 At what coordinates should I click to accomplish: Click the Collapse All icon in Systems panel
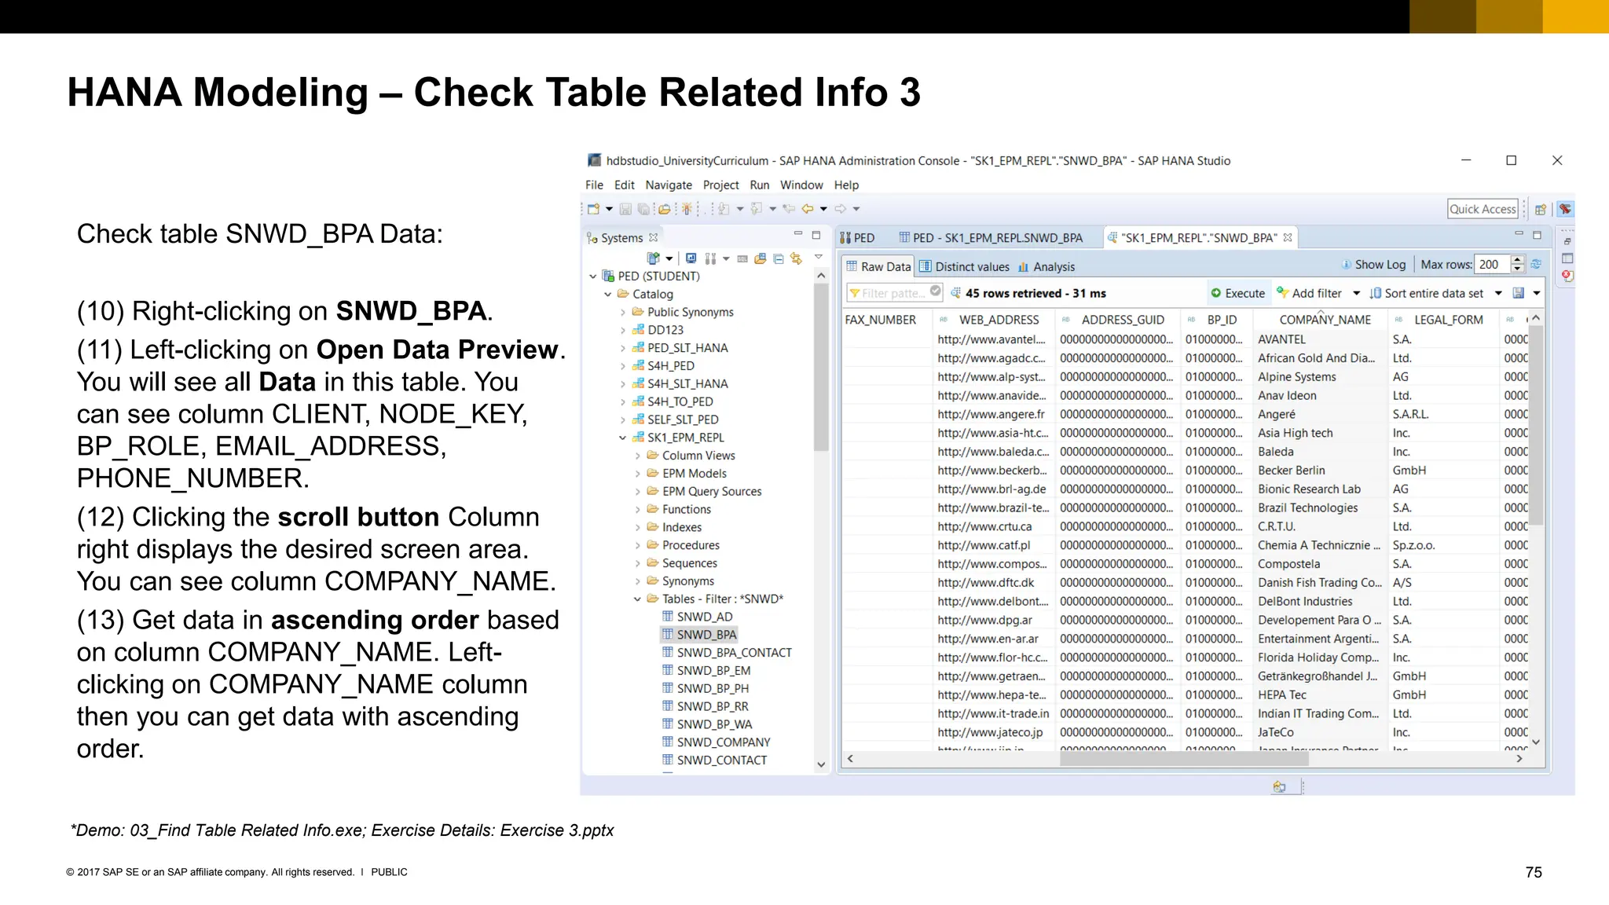tap(778, 258)
